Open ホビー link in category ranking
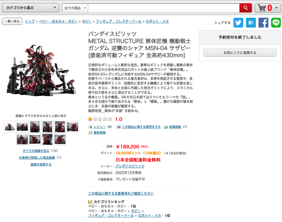The image size is (282, 222). pyautogui.click(x=136, y=211)
